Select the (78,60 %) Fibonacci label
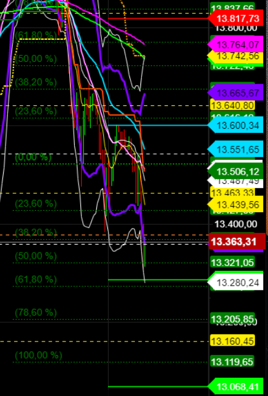268x396 pixels. pos(36,313)
